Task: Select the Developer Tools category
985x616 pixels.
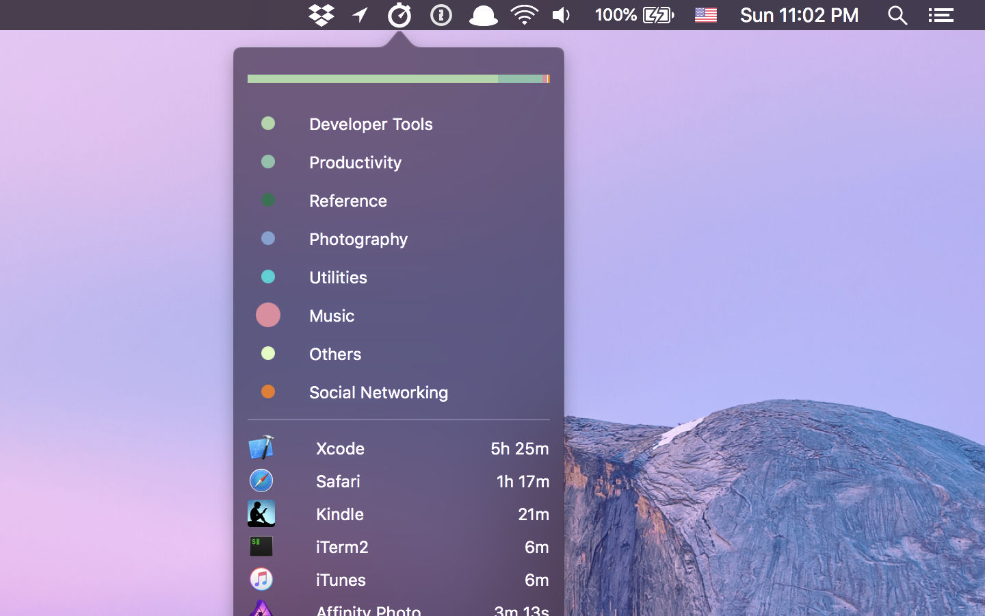Action: (371, 124)
